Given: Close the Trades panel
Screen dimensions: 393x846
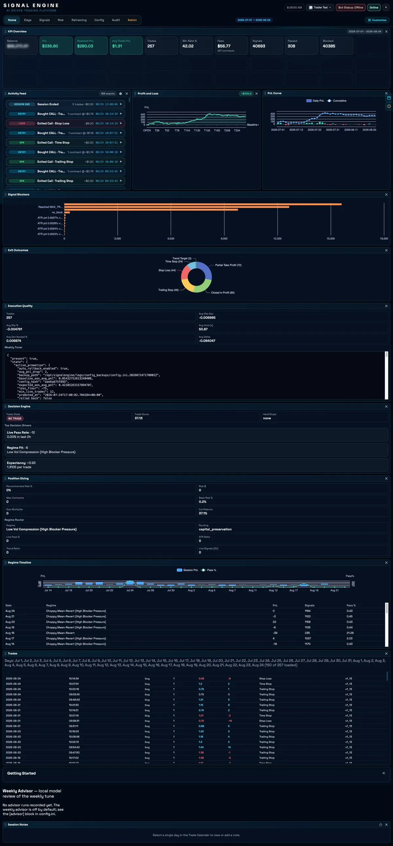Looking at the screenshot, I should coord(386,654).
